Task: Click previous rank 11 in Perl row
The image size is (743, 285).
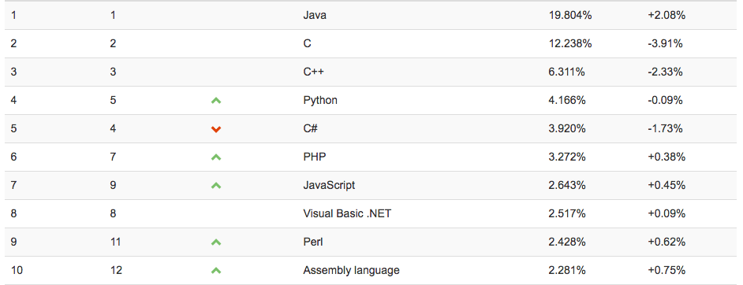Action: coord(115,242)
